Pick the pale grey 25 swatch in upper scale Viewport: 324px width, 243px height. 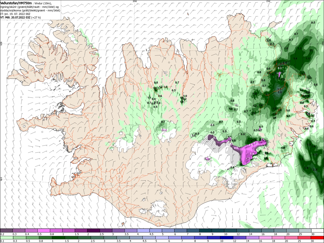coord(305,231)
